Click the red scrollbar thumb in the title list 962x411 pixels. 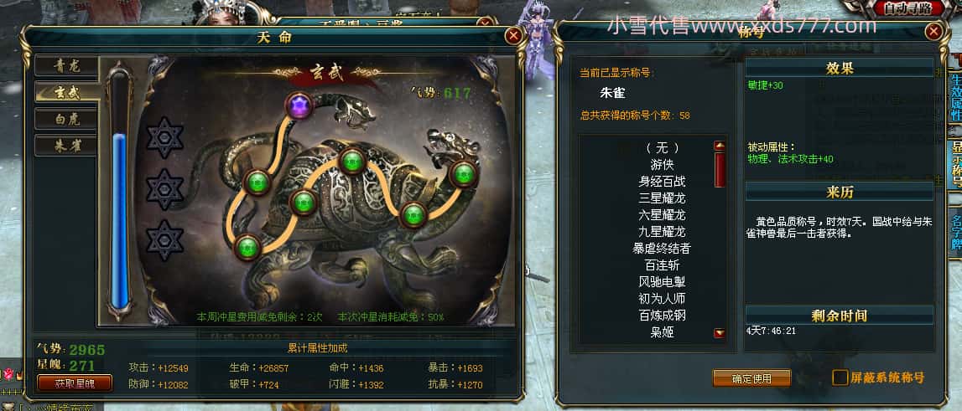[720, 170]
